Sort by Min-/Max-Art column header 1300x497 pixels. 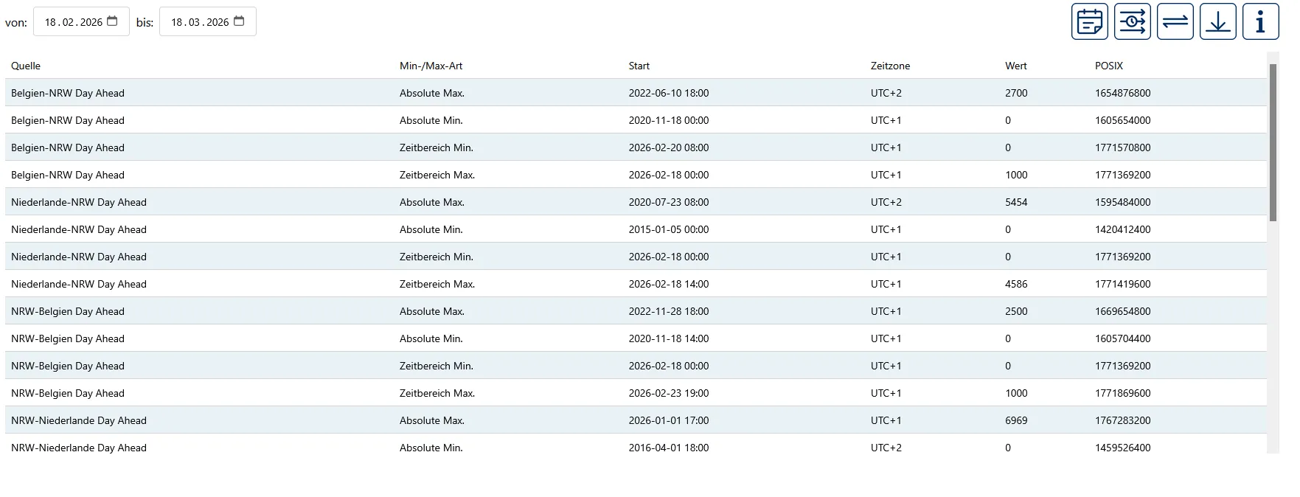click(x=431, y=66)
